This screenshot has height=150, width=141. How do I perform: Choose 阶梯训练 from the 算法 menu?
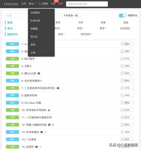[35, 21]
